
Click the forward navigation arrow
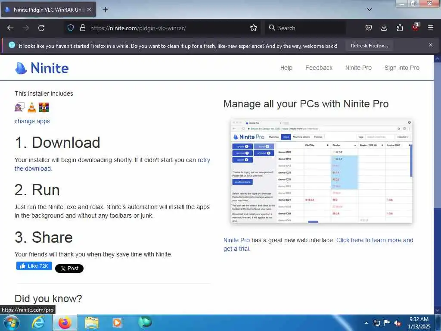(26, 28)
